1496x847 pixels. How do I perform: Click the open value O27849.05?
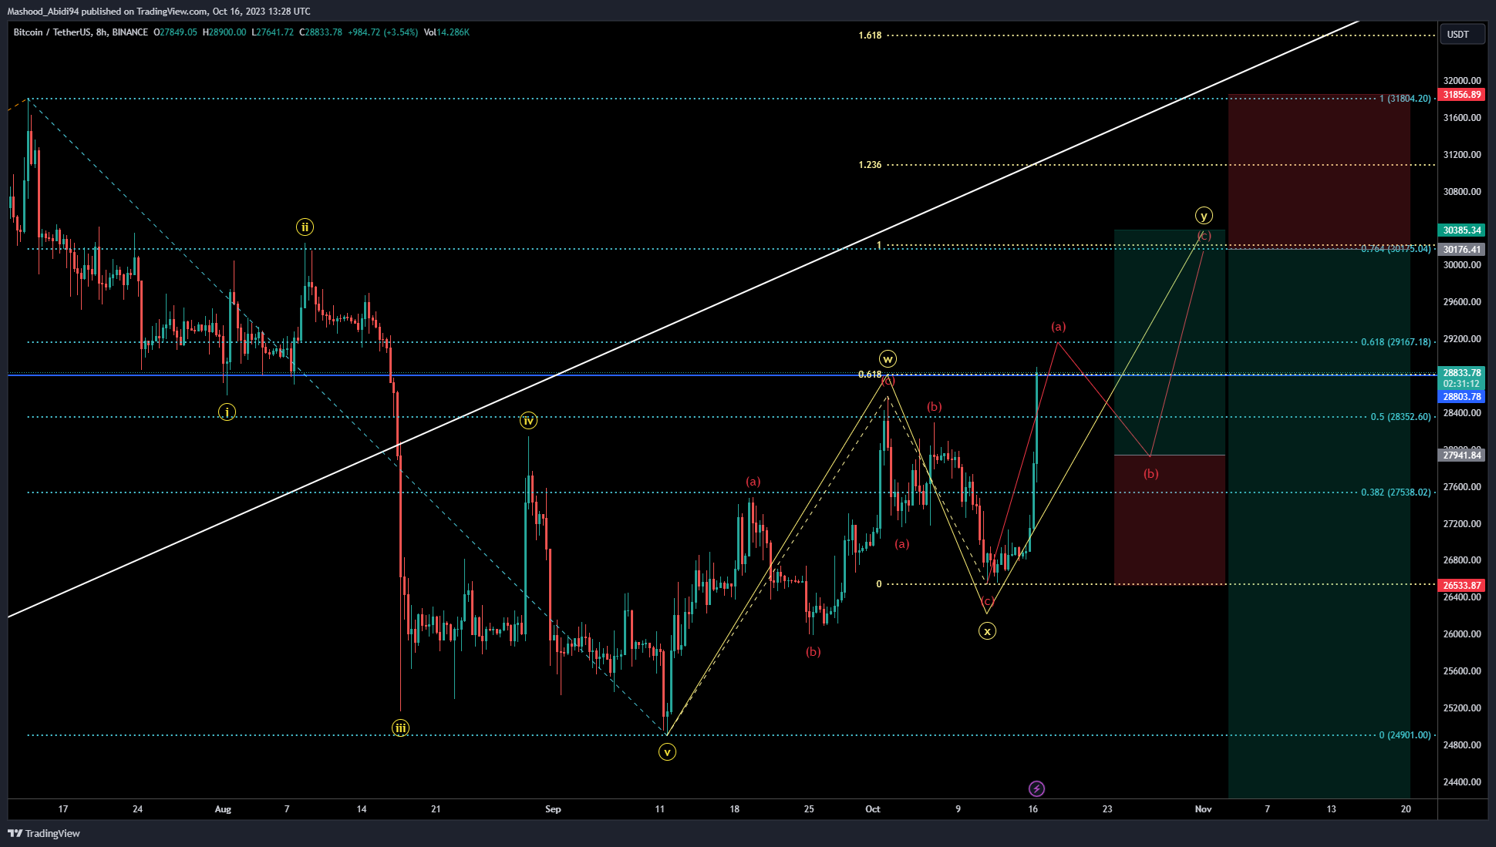point(176,32)
